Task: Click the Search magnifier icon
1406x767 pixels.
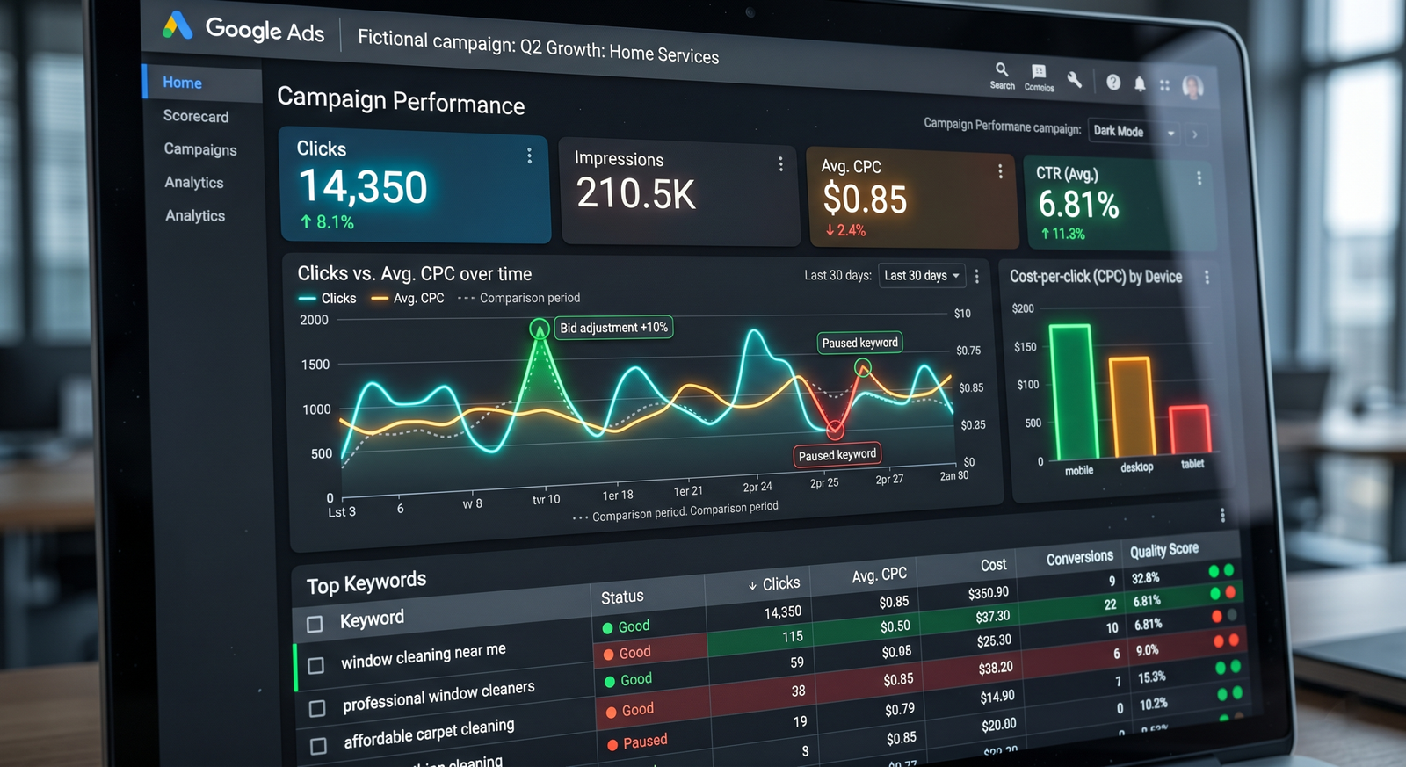Action: click(x=1002, y=69)
